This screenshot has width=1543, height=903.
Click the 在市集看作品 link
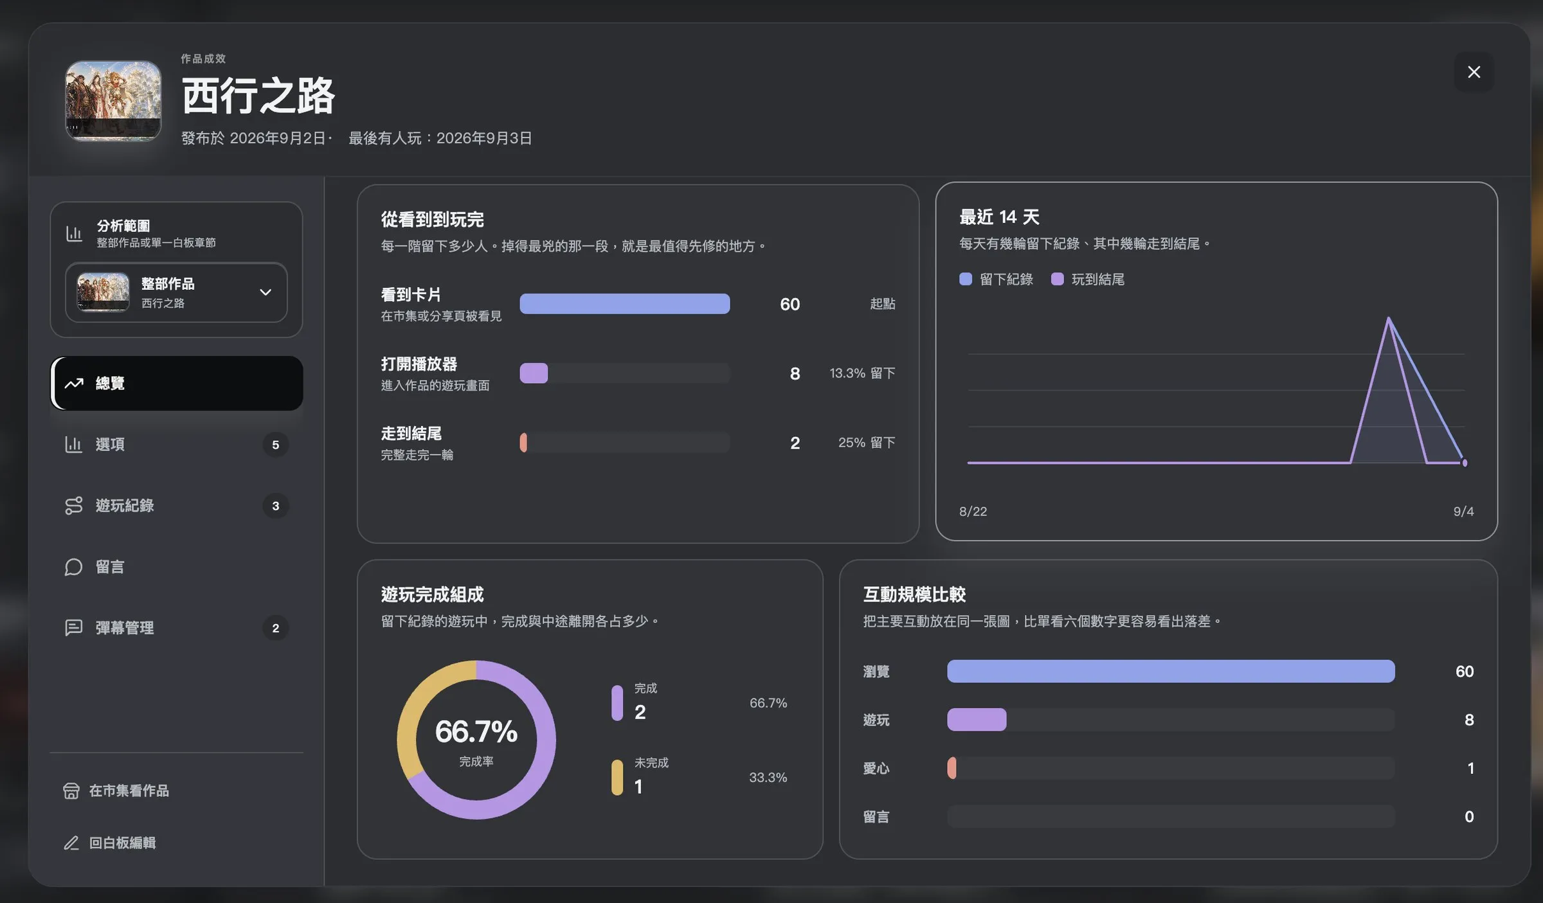click(116, 791)
